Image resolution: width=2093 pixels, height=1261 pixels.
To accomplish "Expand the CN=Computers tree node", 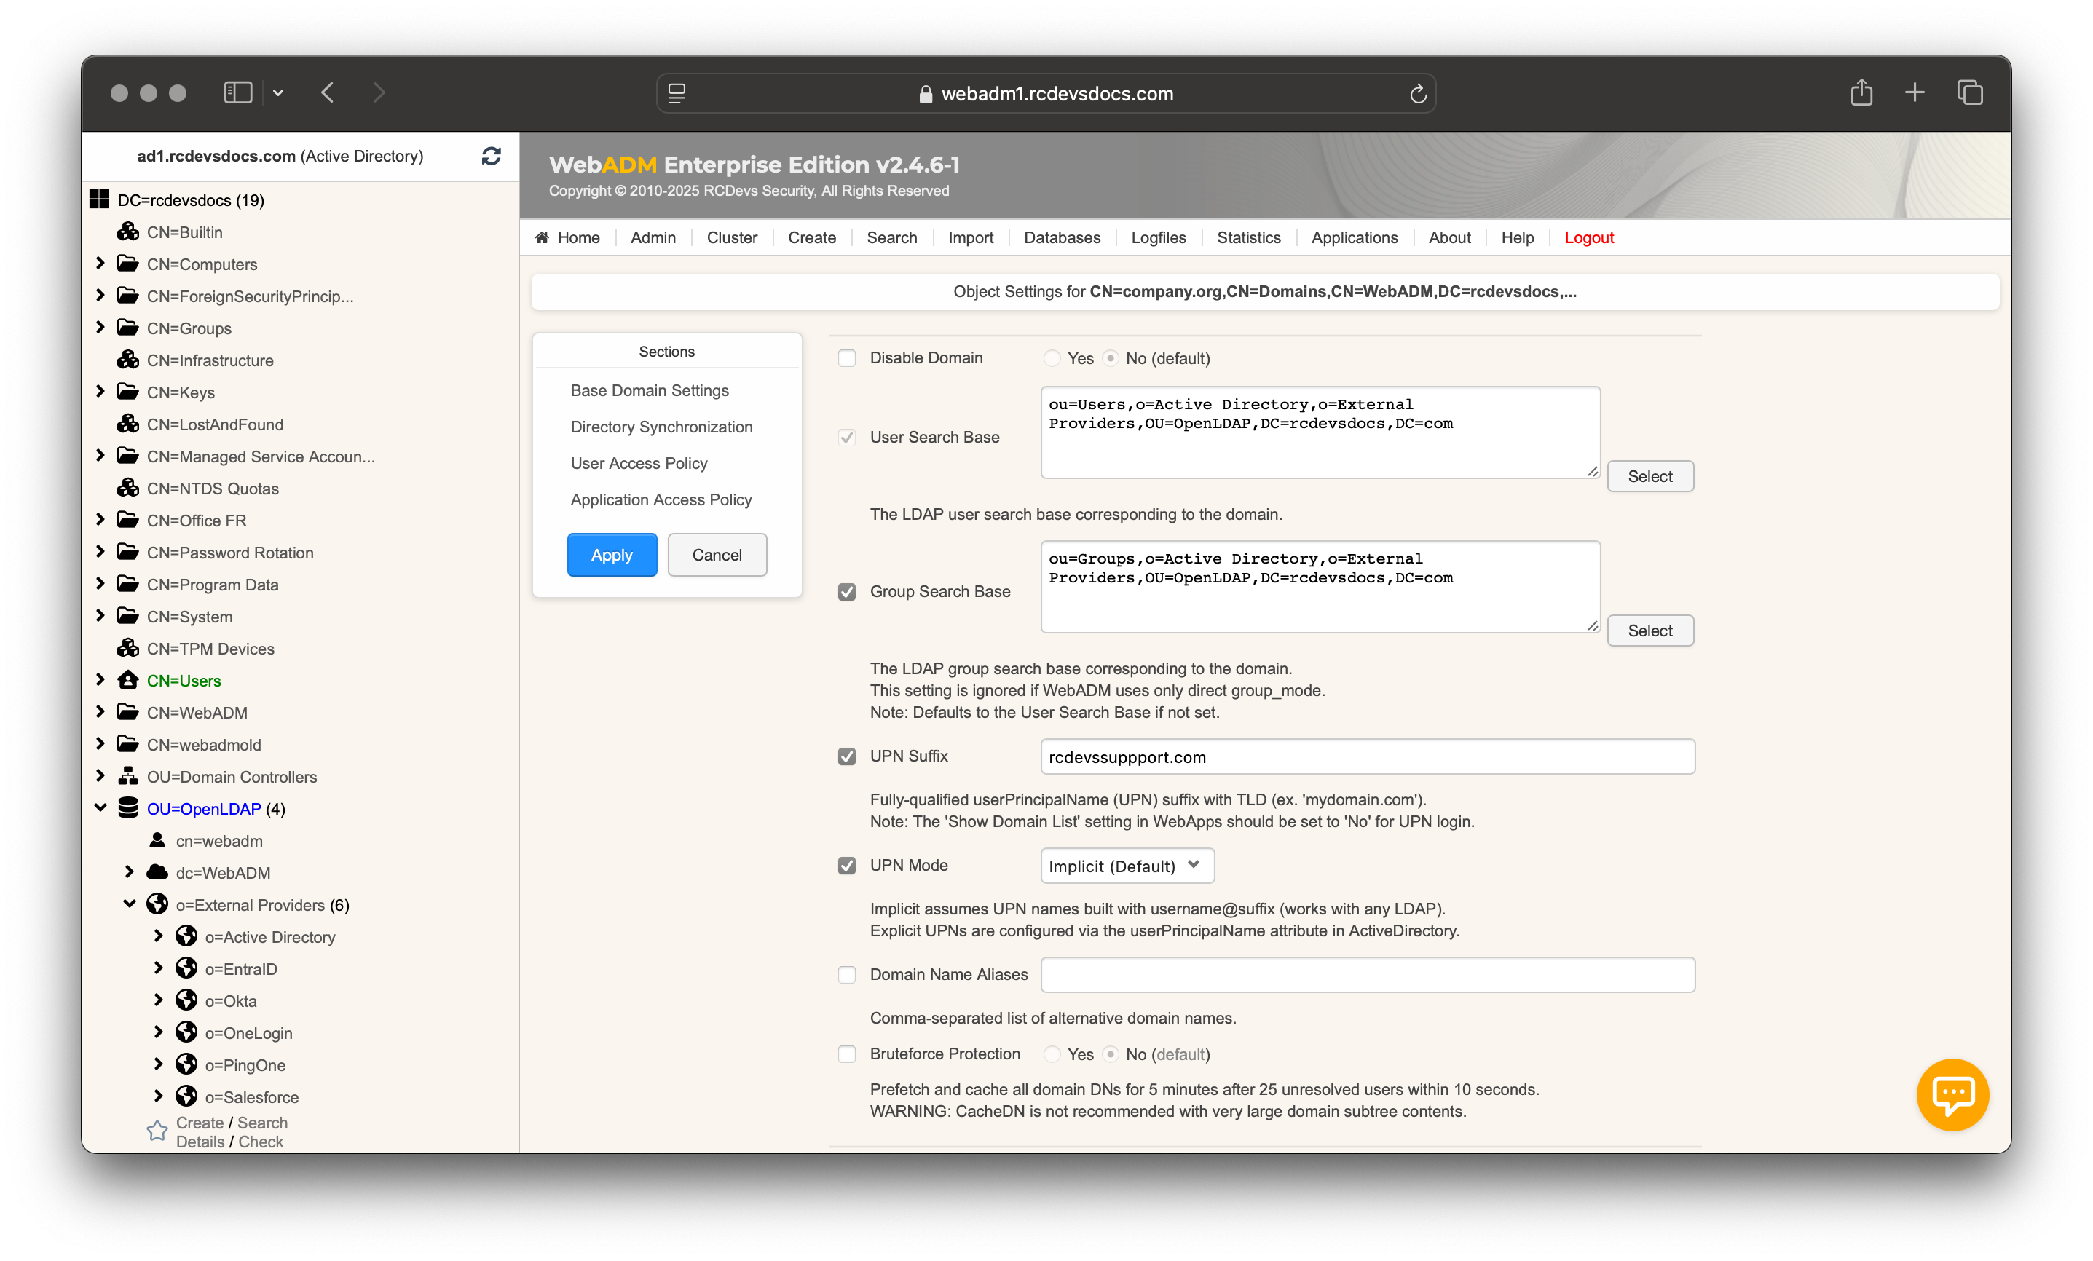I will pos(100,264).
